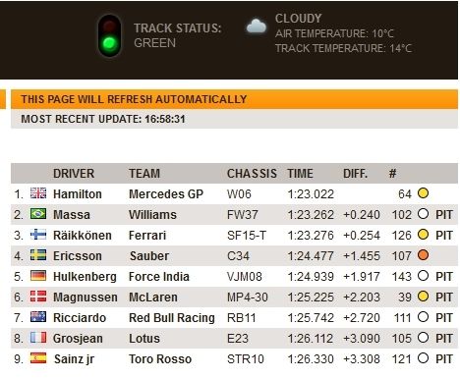The width and height of the screenshot is (460, 379).
Task: Click the Finnish flag beside Räikkönen
Action: point(38,235)
